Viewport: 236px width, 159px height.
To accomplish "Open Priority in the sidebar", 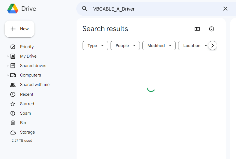I will [27, 47].
